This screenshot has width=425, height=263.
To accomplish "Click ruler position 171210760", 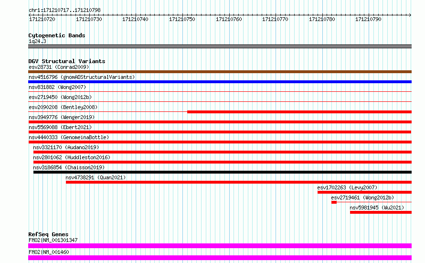I will 229,19.
